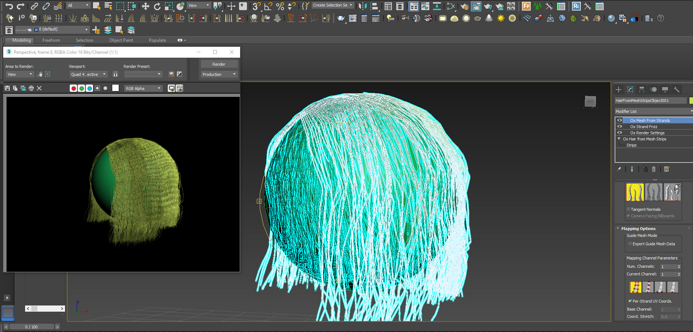This screenshot has width=693, height=332.
Task: Switch to the Freeform ribbon tab
Action: [x=51, y=40]
